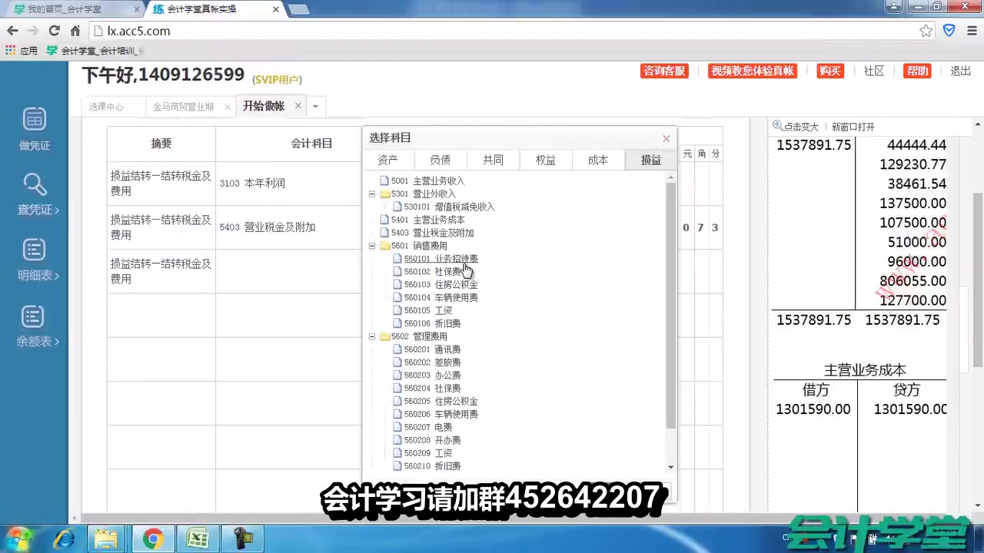Open Excel from taskbar
984x553 pixels.
pyautogui.click(x=198, y=539)
